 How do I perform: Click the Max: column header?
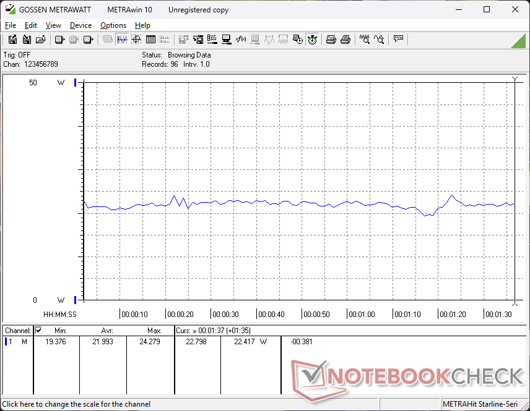(x=154, y=331)
